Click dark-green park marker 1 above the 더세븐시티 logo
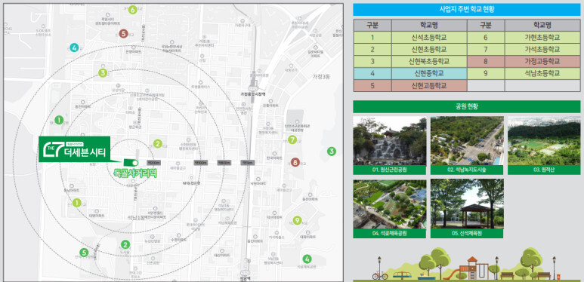The image size is (584, 282). tap(59, 120)
